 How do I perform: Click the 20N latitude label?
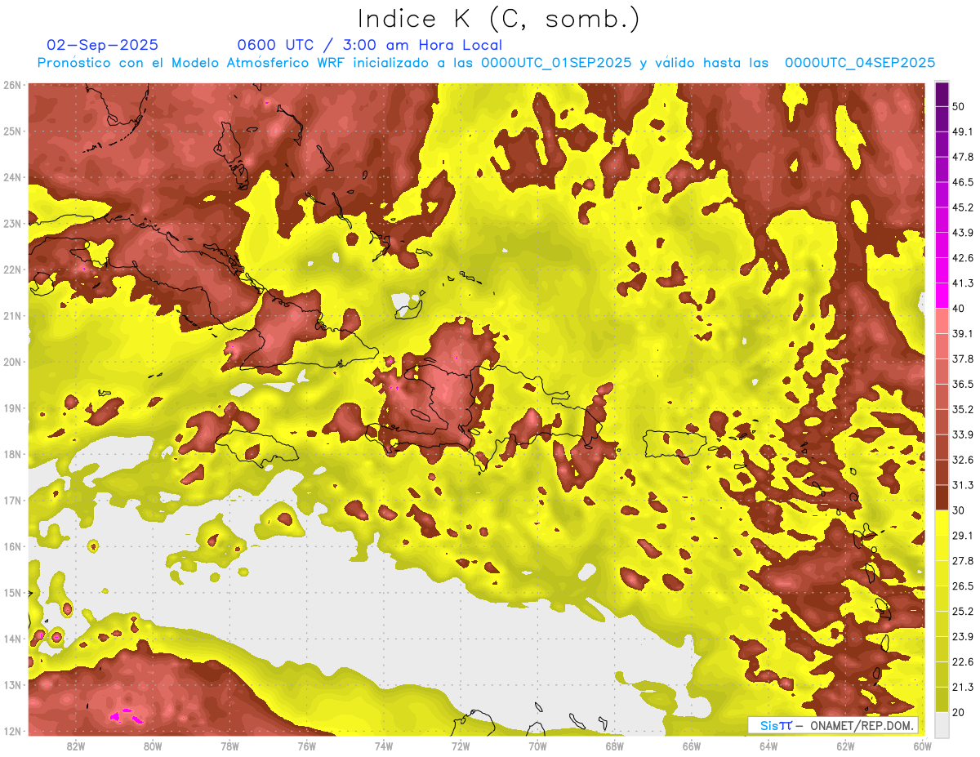click(12, 362)
